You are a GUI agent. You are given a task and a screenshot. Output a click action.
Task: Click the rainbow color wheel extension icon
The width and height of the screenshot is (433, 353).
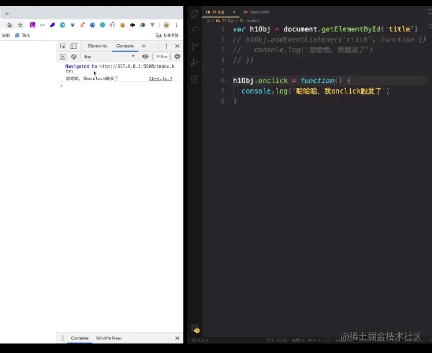pos(142,25)
